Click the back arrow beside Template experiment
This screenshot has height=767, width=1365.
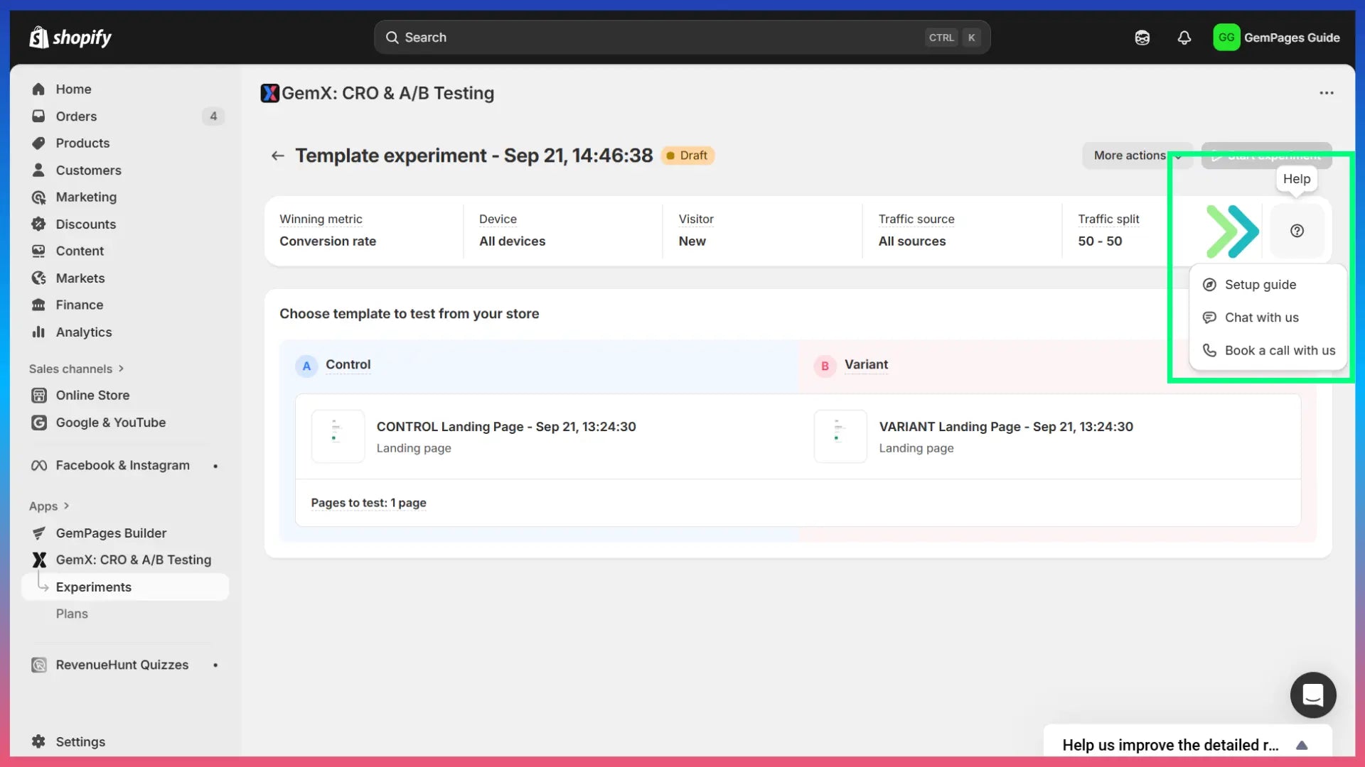(277, 156)
